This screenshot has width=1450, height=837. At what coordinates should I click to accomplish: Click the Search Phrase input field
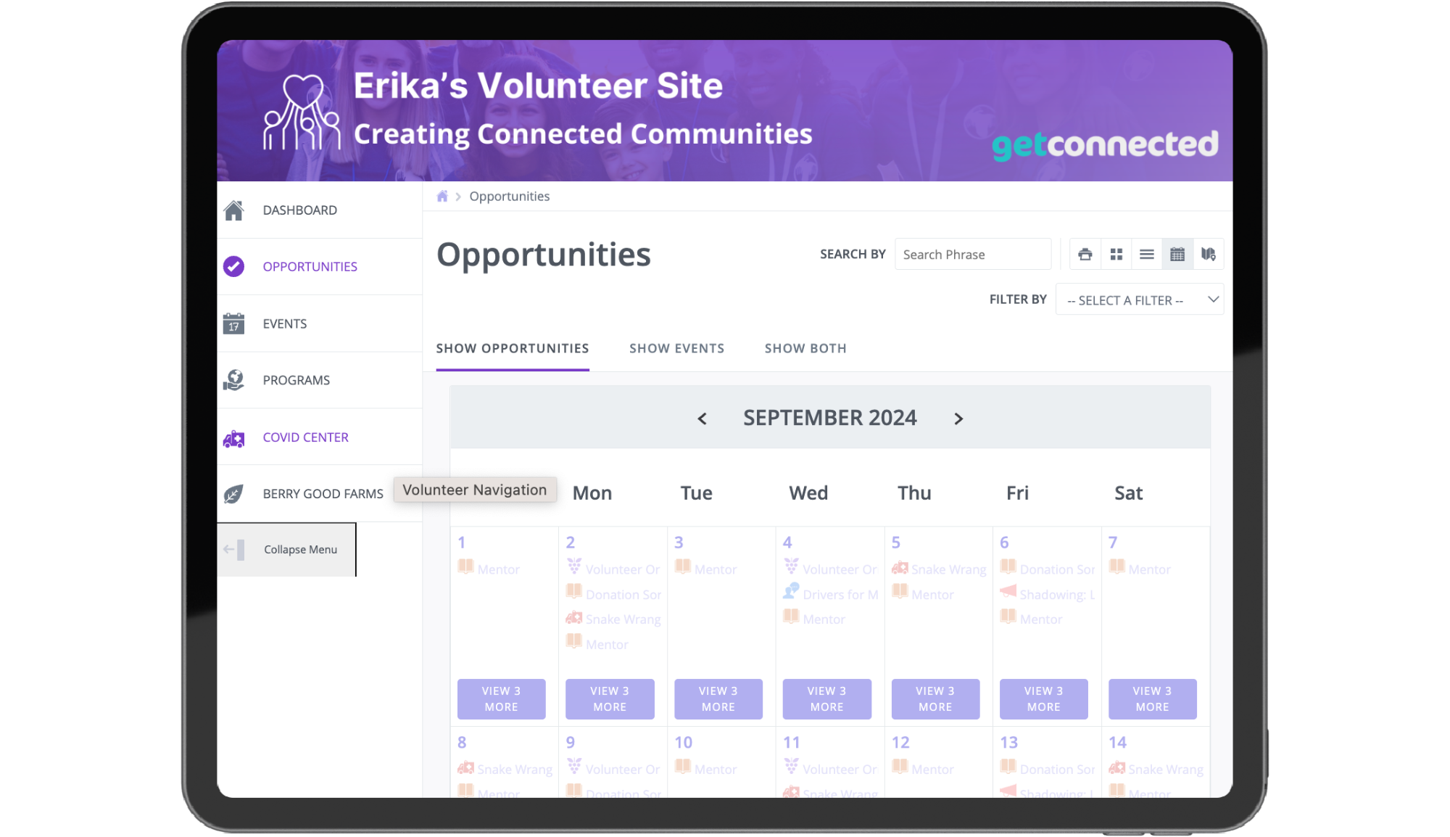[x=973, y=254]
